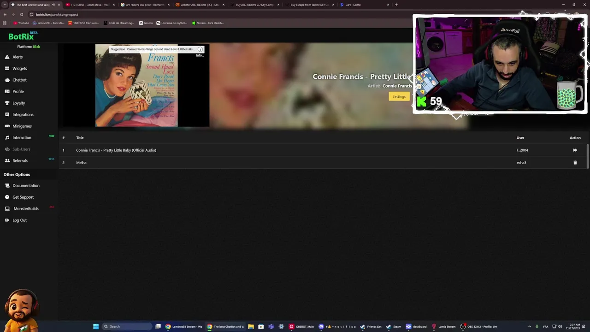Click the user name echa3
This screenshot has height=332, width=590.
521,162
